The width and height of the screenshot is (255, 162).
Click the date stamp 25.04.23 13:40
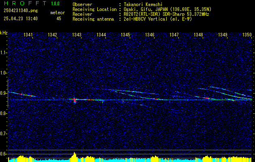[21, 19]
